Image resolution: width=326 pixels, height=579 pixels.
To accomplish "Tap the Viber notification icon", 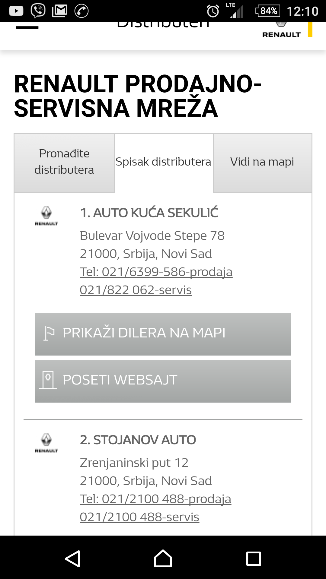I will coord(38,11).
